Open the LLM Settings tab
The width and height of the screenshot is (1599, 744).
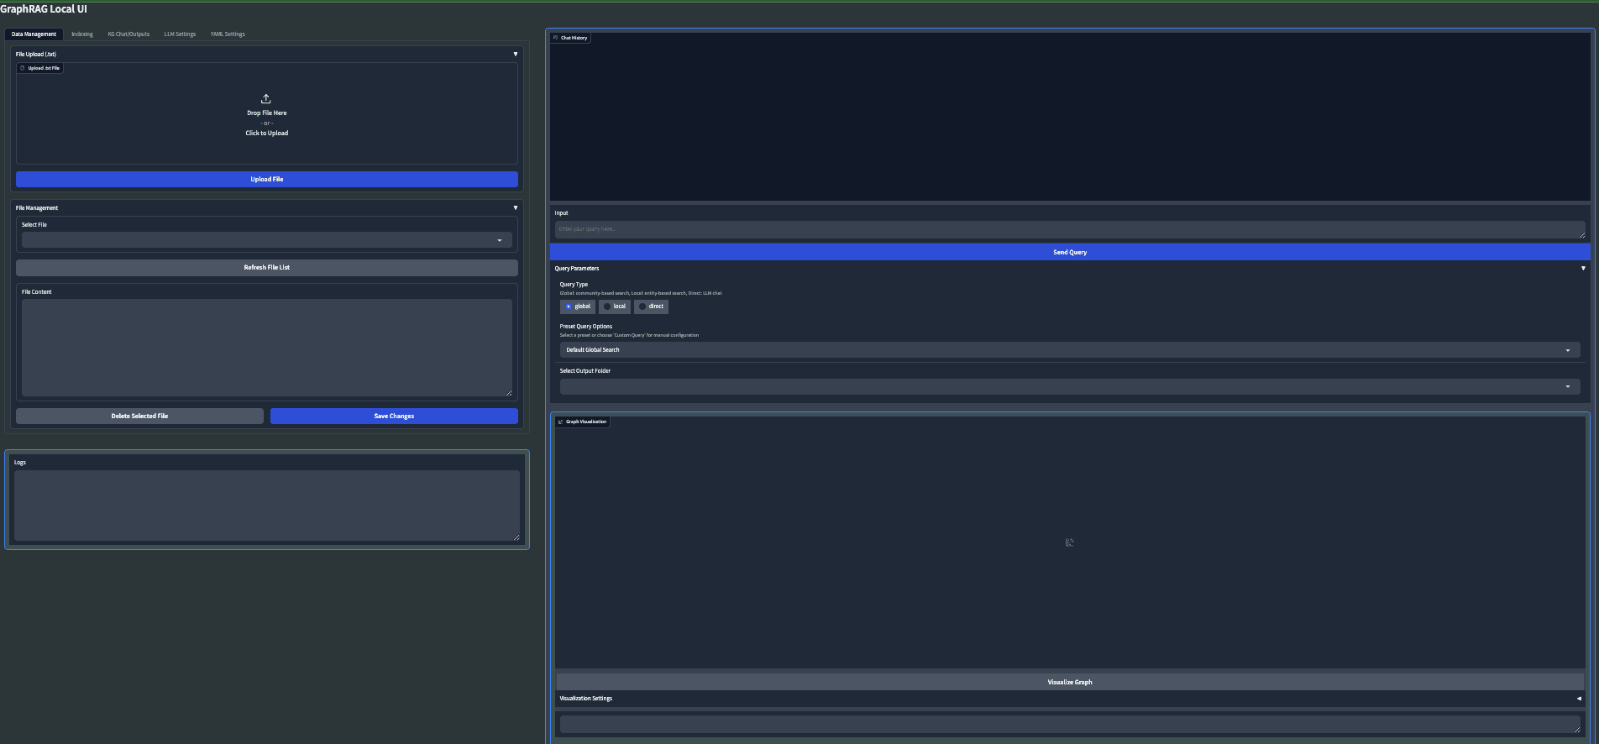(180, 34)
